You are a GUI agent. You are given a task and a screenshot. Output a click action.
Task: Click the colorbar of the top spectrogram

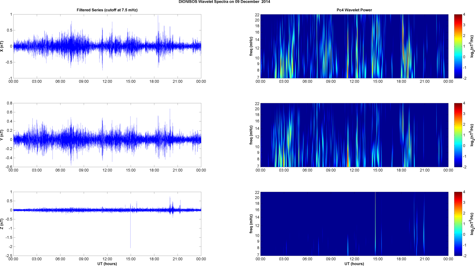(x=458, y=46)
